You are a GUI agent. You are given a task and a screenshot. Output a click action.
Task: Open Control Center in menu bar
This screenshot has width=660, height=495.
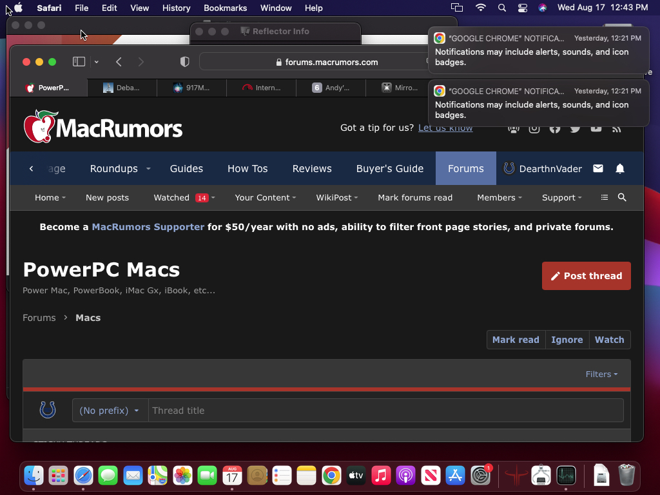pyautogui.click(x=522, y=8)
